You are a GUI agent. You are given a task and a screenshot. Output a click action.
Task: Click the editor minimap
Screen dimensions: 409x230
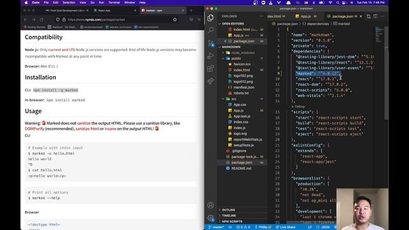click(x=379, y=34)
